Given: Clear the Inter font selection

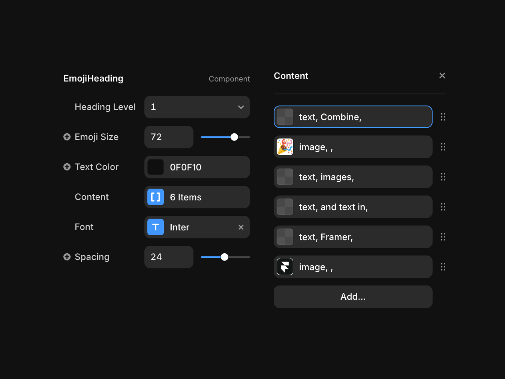Looking at the screenshot, I should click(241, 227).
